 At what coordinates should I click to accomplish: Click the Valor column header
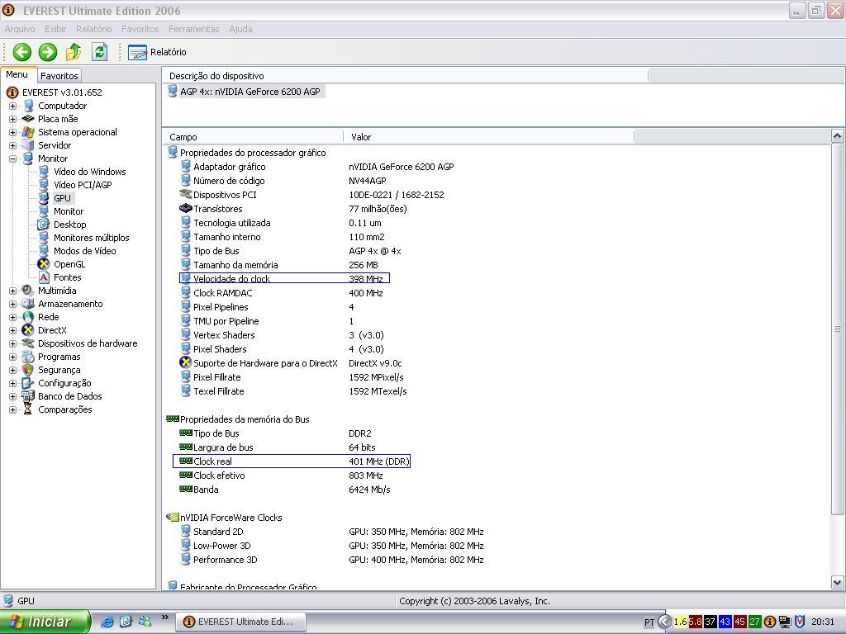point(489,137)
